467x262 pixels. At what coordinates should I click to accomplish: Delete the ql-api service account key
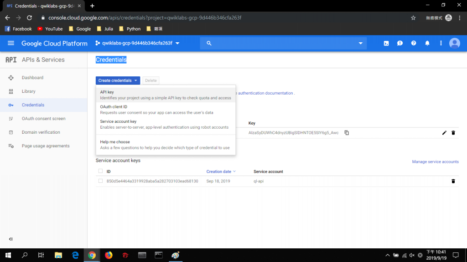453,181
